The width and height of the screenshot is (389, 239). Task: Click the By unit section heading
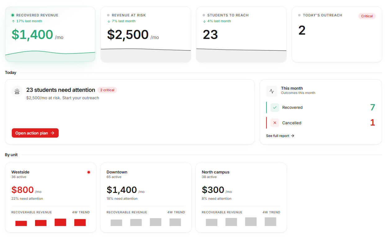(11, 155)
